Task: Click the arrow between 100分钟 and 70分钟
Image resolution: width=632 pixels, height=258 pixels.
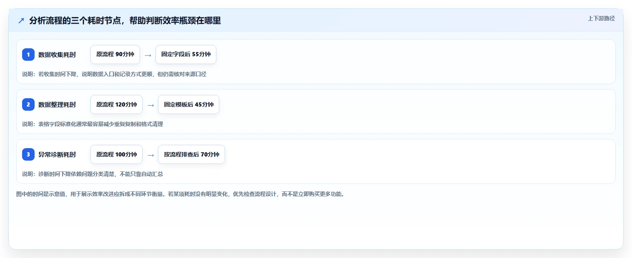Action: pos(150,155)
